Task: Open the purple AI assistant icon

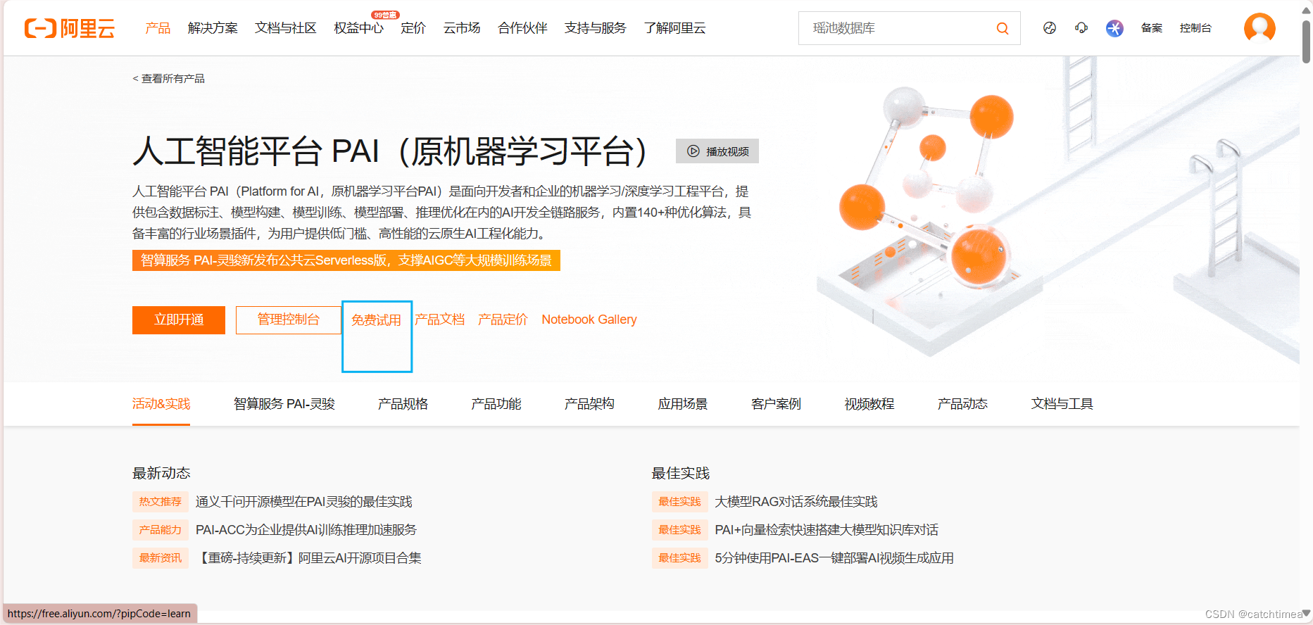Action: click(1114, 28)
